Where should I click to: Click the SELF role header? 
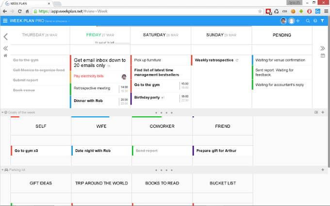41,127
